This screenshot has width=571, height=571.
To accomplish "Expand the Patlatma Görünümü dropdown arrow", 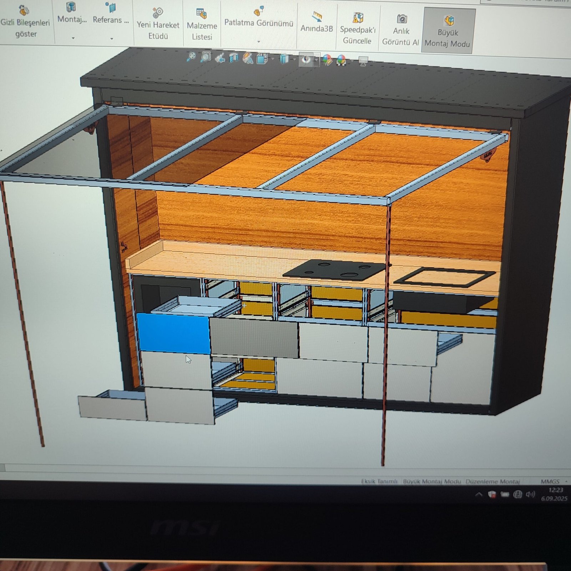I will pos(259,42).
